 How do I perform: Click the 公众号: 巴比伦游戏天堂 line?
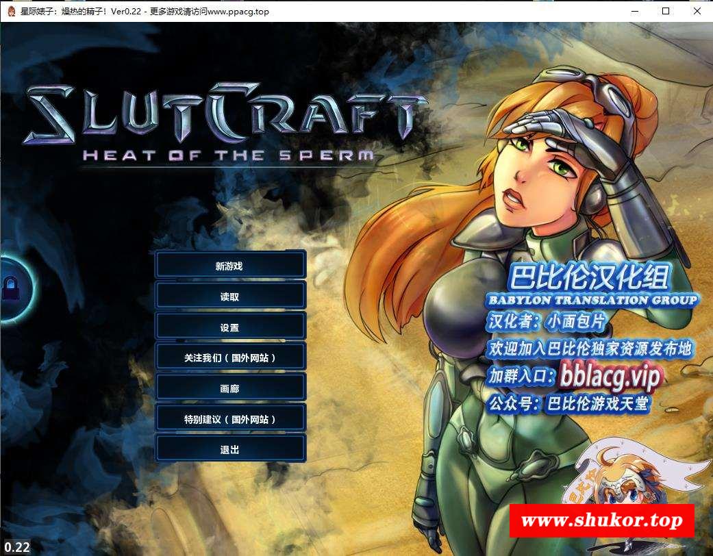568,403
